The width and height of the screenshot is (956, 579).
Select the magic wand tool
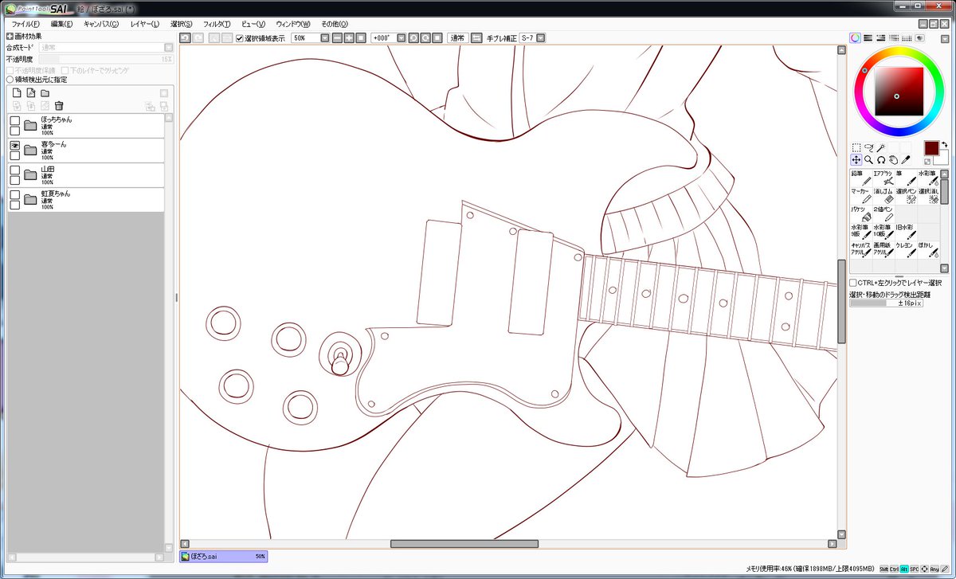click(881, 147)
